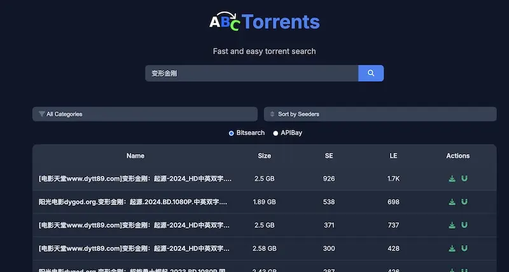Click the 371 seeders value

(x=329, y=225)
